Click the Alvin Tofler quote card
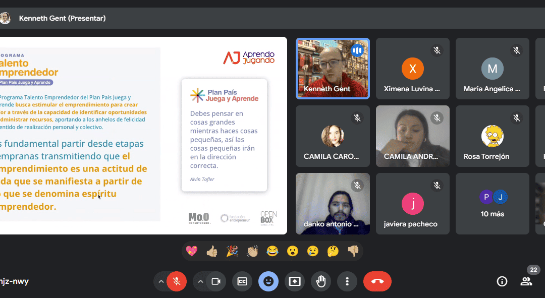Image resolution: width=545 pixels, height=298 pixels. [x=224, y=136]
